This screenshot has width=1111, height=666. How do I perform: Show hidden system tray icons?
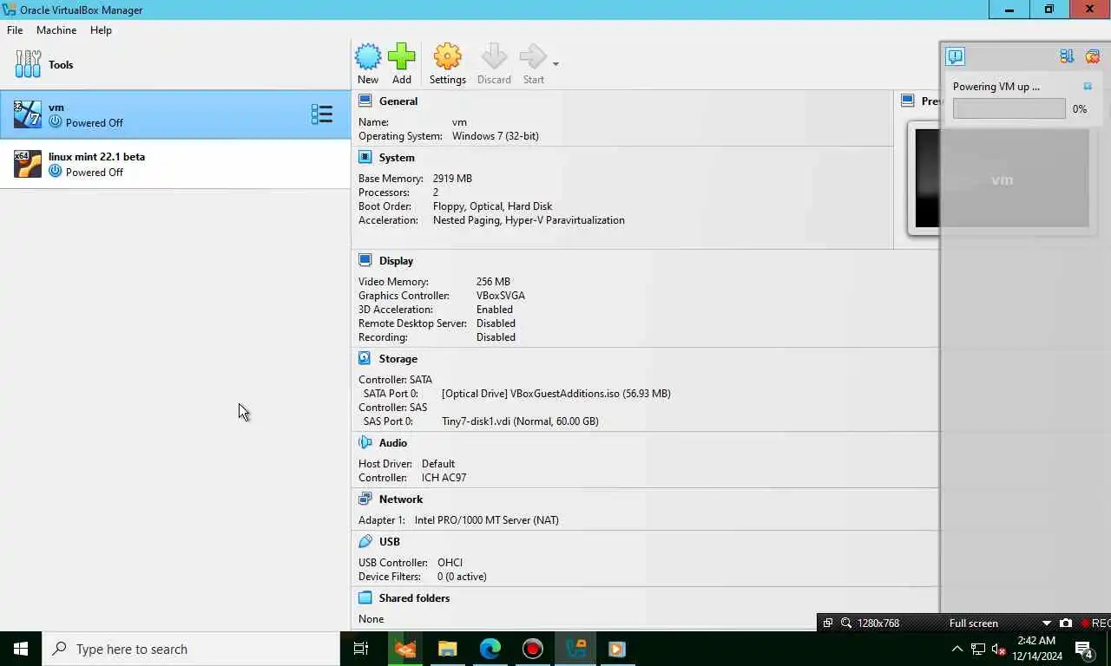pyautogui.click(x=957, y=649)
